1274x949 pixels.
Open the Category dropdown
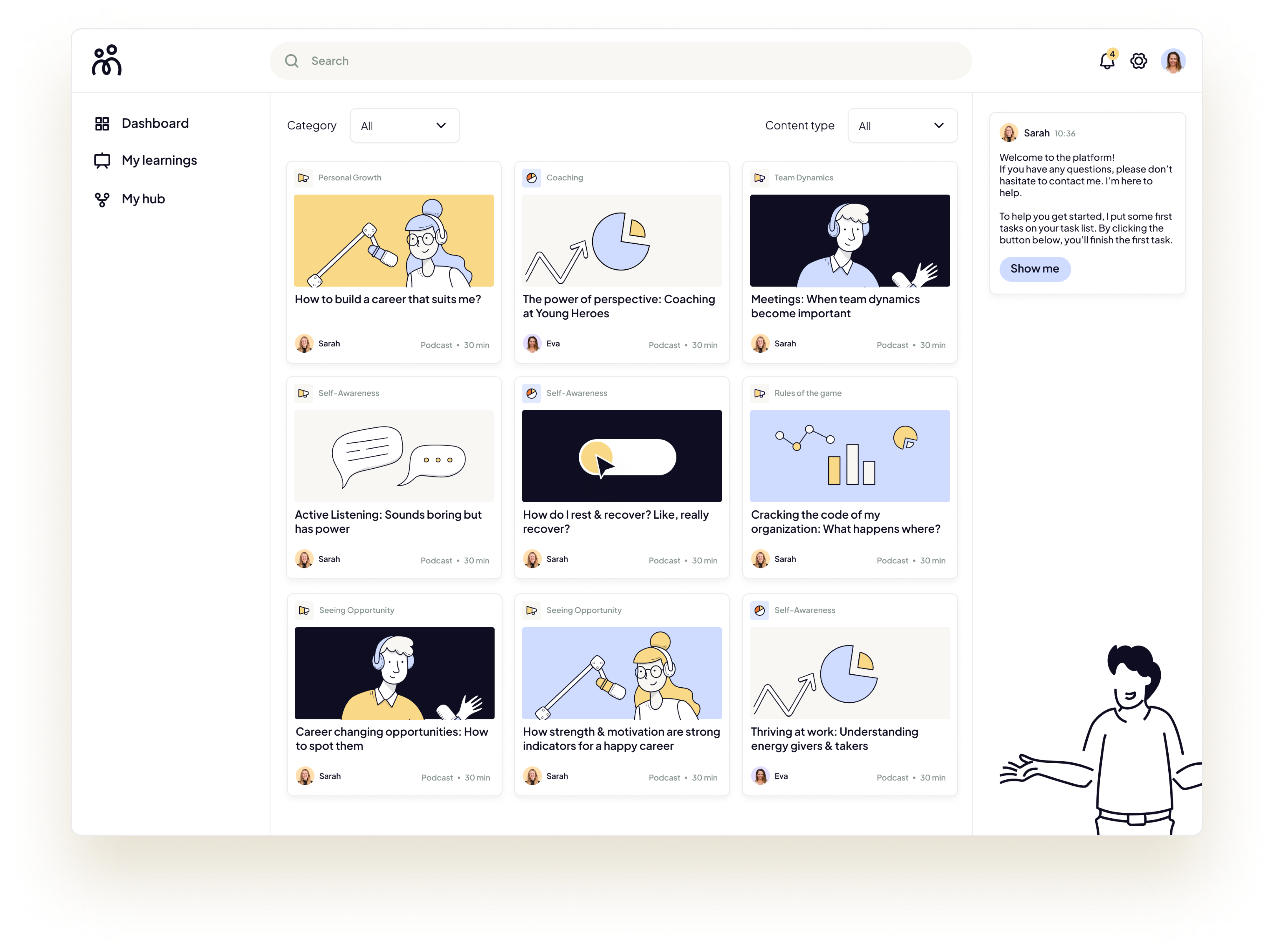(x=404, y=126)
